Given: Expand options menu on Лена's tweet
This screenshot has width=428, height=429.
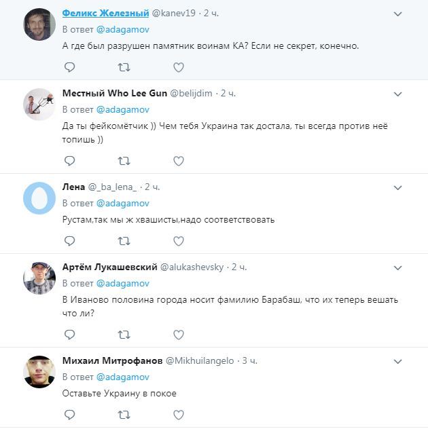Looking at the screenshot, I should tap(398, 187).
